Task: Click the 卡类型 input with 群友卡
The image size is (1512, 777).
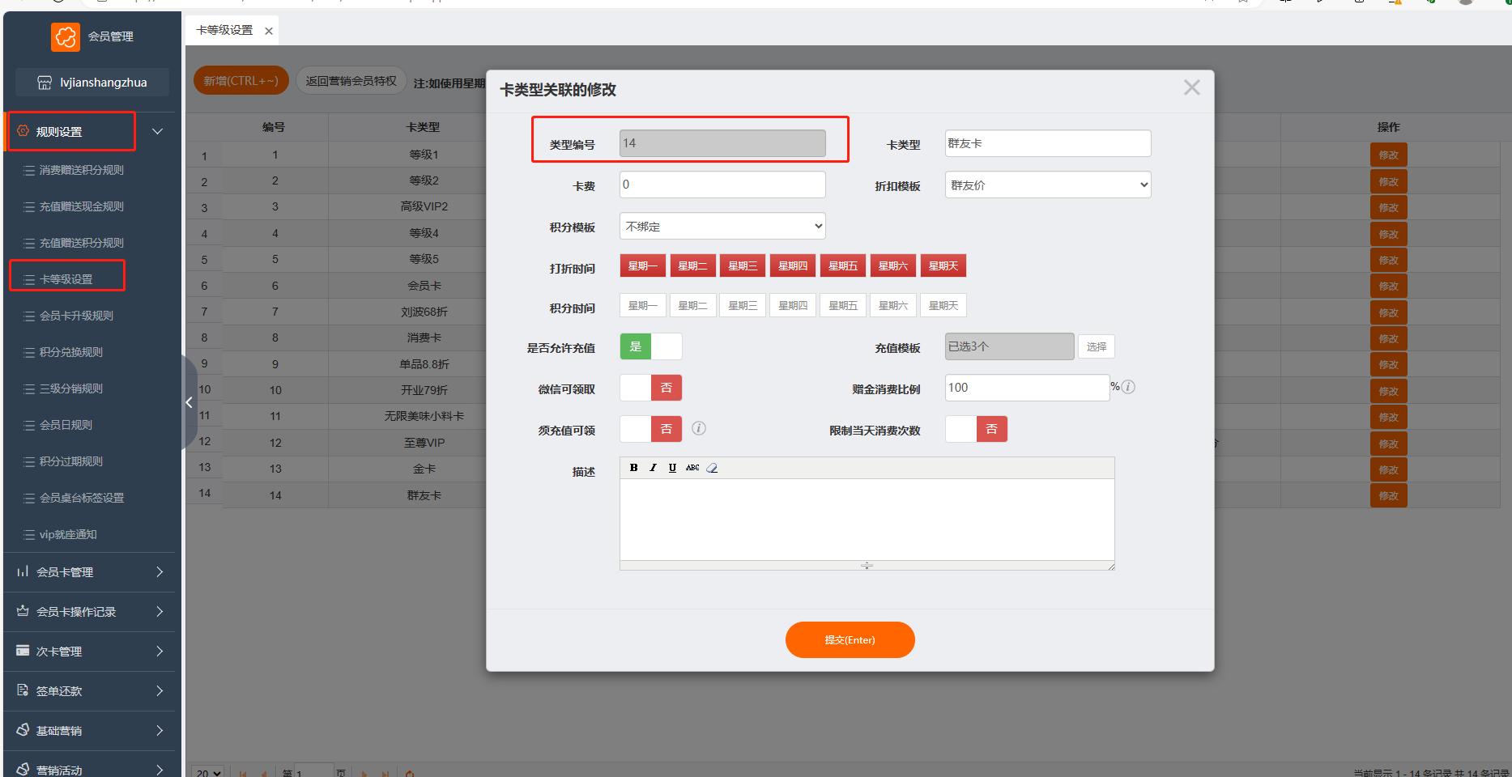Action: click(1048, 143)
